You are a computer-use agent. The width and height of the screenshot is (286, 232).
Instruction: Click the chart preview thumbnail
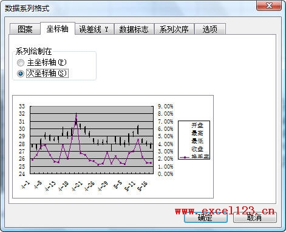113,147
